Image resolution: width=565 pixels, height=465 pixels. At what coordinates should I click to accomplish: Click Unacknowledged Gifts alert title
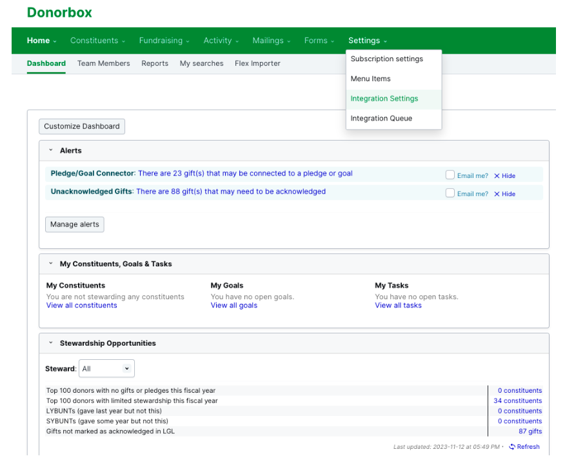(x=91, y=192)
